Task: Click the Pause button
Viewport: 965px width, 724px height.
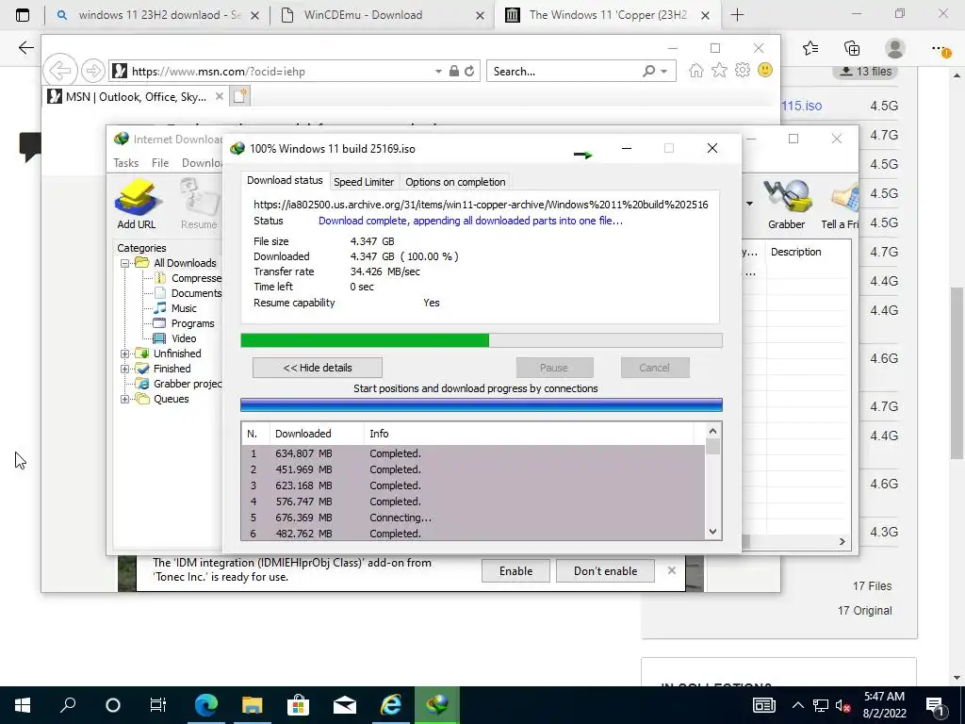Action: tap(554, 368)
